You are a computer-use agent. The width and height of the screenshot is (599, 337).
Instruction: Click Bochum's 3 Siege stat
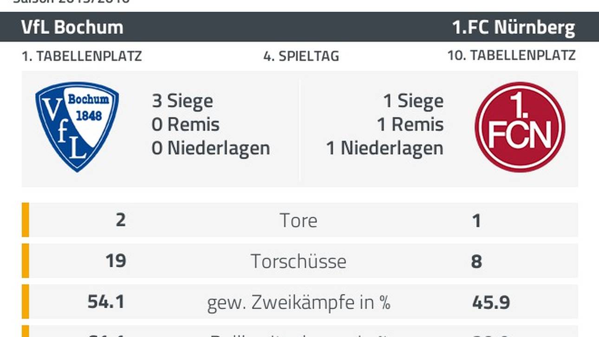point(182,101)
